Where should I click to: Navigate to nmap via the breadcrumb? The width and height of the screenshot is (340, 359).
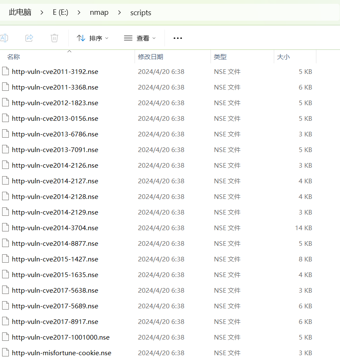click(x=99, y=13)
